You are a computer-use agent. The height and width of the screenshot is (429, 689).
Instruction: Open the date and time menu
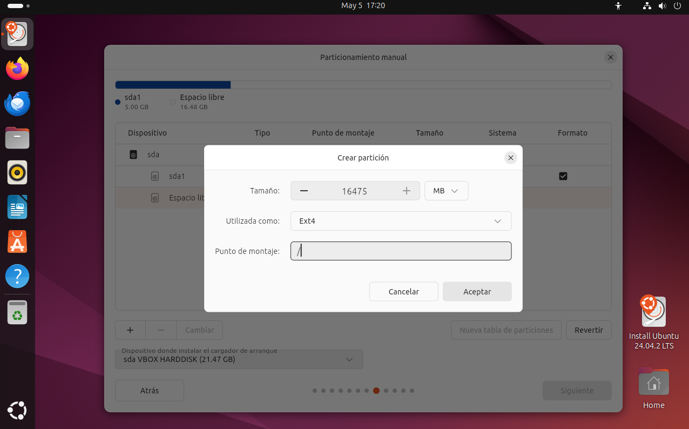pyautogui.click(x=363, y=5)
